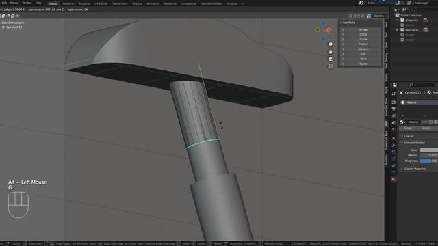Click the green Y axis on navigation gizmo
438x246 pixels.
(318, 30)
